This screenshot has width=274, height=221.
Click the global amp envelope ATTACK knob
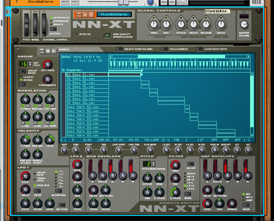pos(181,24)
